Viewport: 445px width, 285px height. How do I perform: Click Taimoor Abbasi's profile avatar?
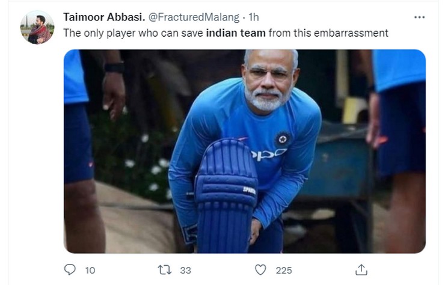(x=37, y=27)
